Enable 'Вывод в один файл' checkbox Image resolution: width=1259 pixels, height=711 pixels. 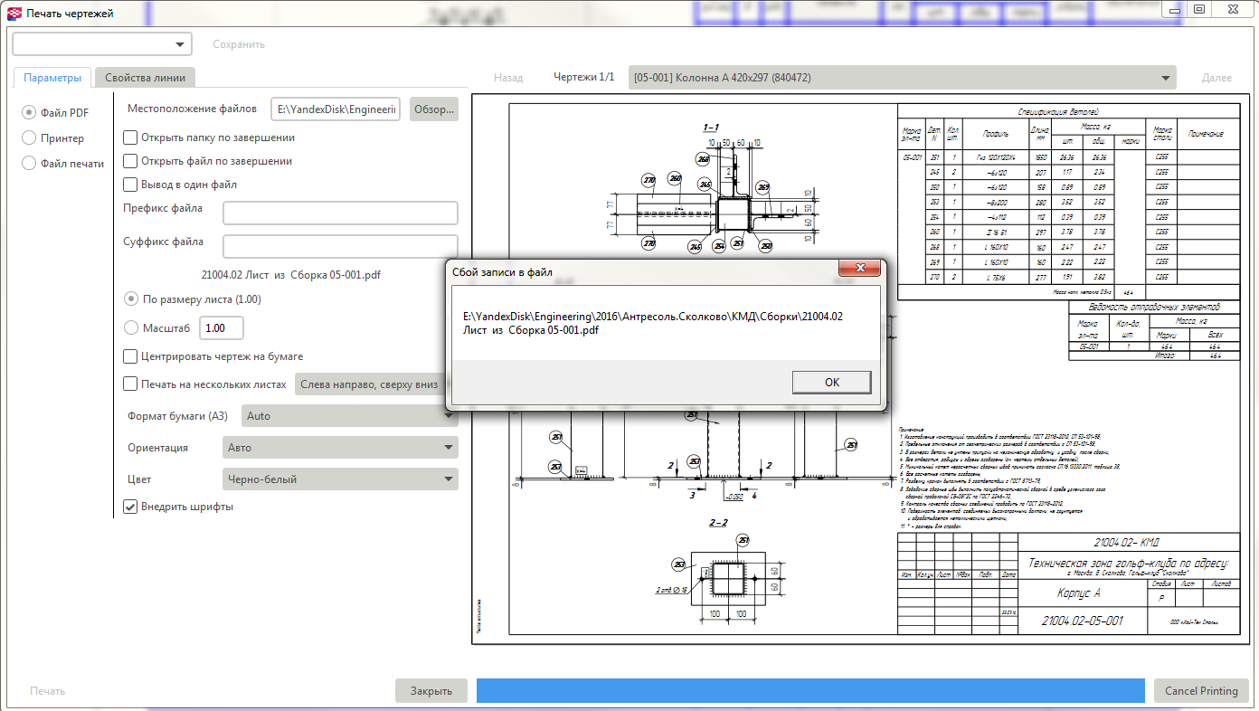tap(130, 185)
